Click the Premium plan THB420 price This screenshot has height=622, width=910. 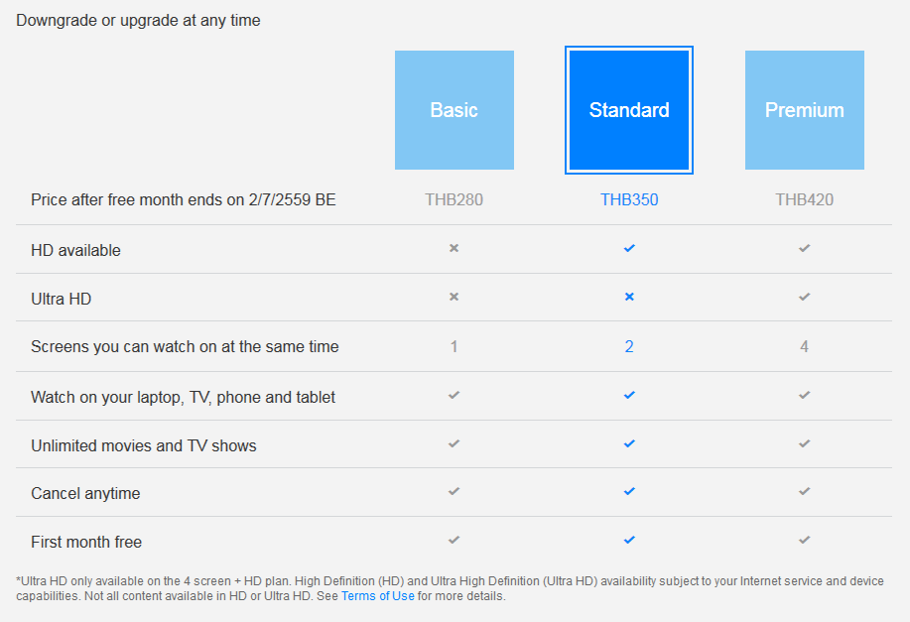coord(804,199)
